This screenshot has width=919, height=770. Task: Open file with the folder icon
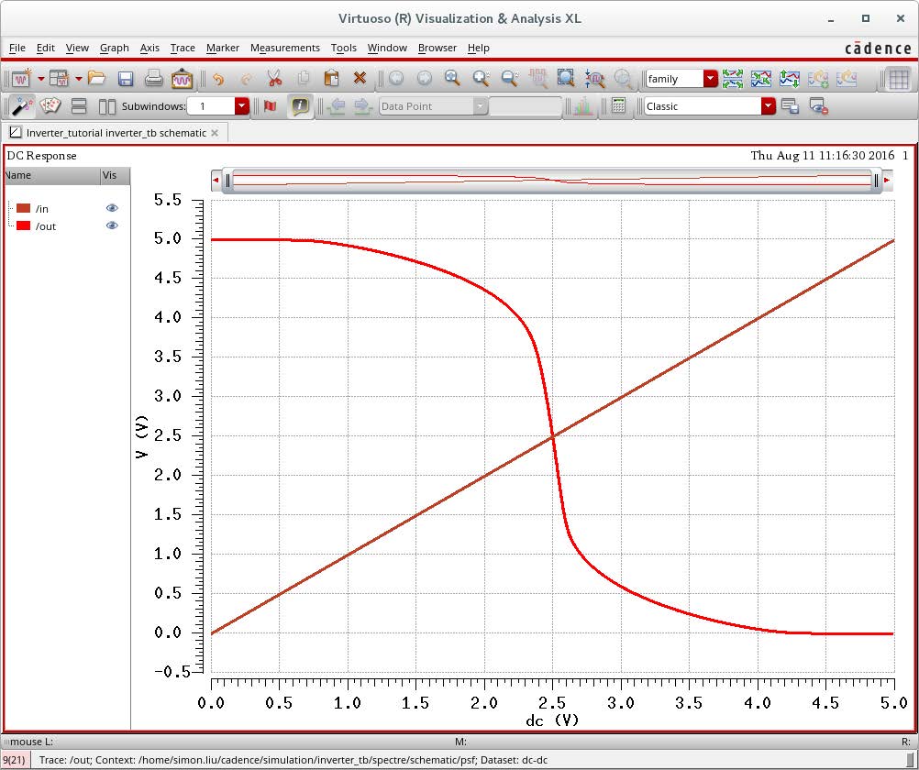click(97, 79)
